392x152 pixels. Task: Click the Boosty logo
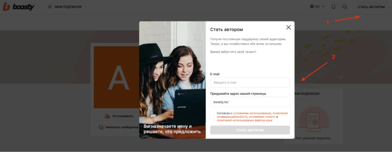click(x=18, y=7)
